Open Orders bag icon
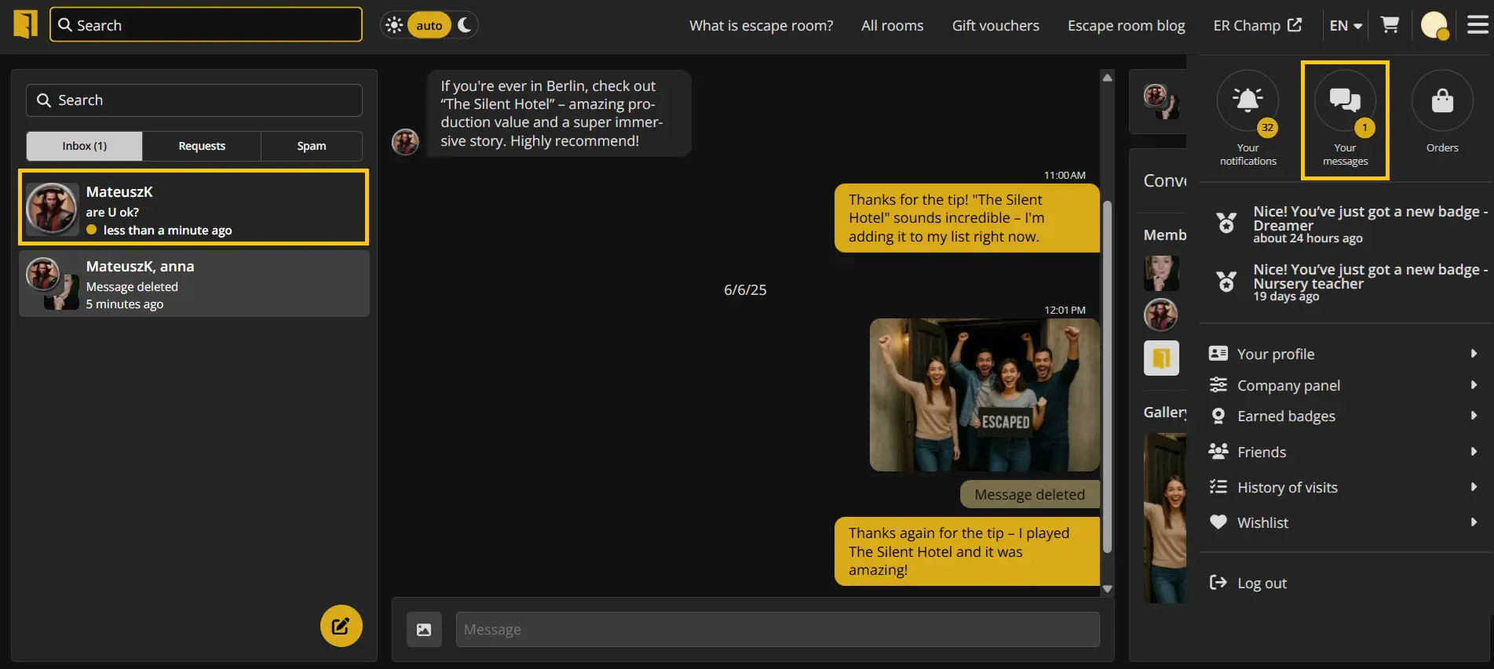 (x=1441, y=102)
